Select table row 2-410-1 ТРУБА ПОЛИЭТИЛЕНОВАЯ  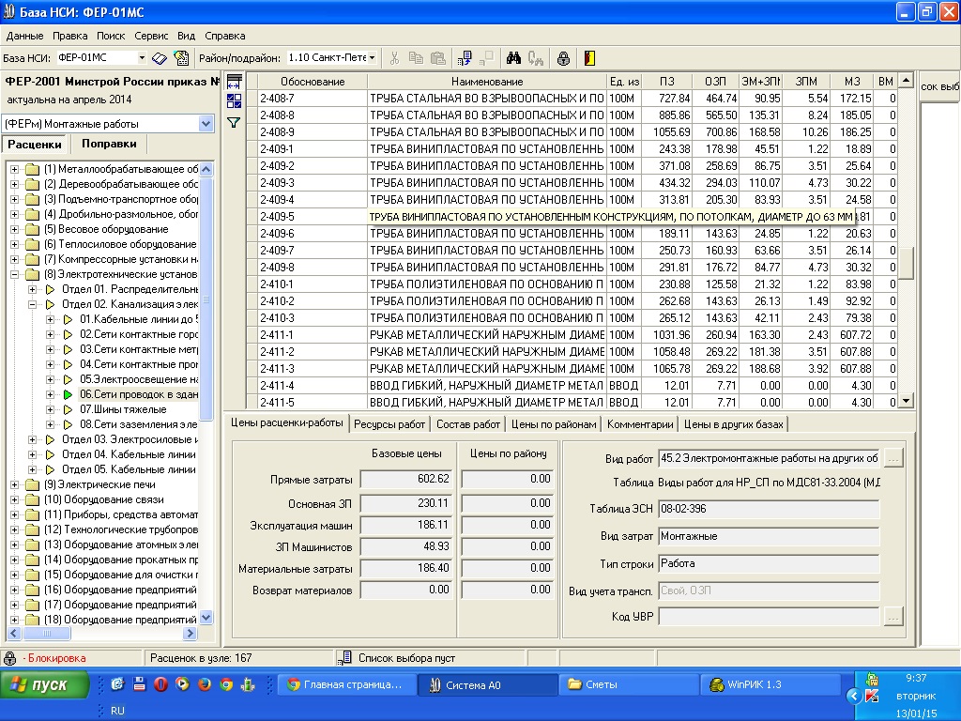point(486,284)
